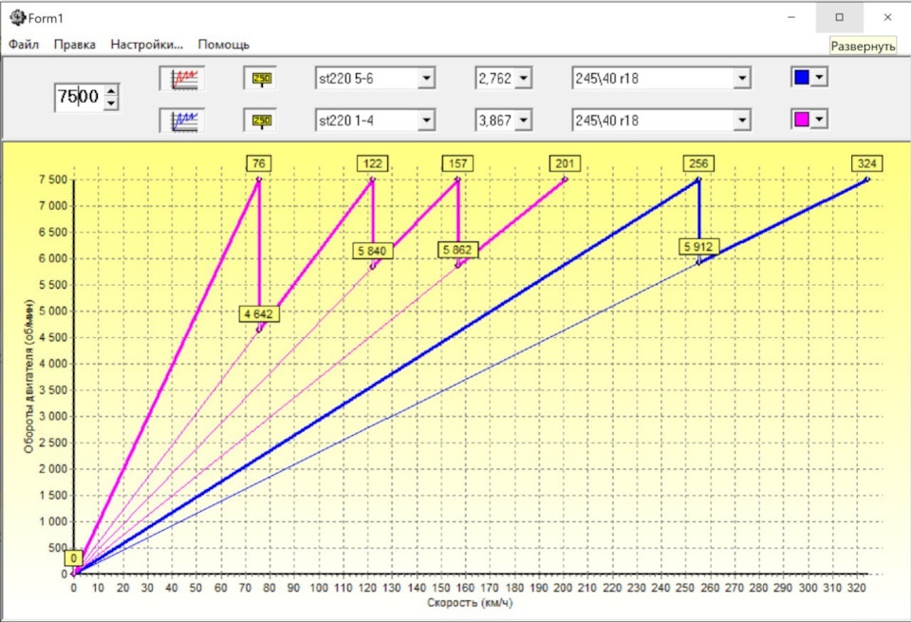Open the Настройки... menu
Screen dimensions: 911x622
(147, 45)
